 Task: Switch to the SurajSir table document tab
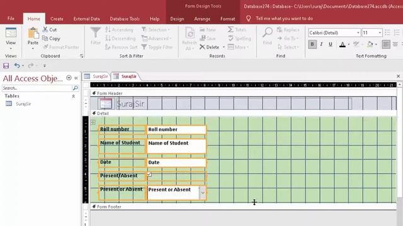[x=96, y=76]
